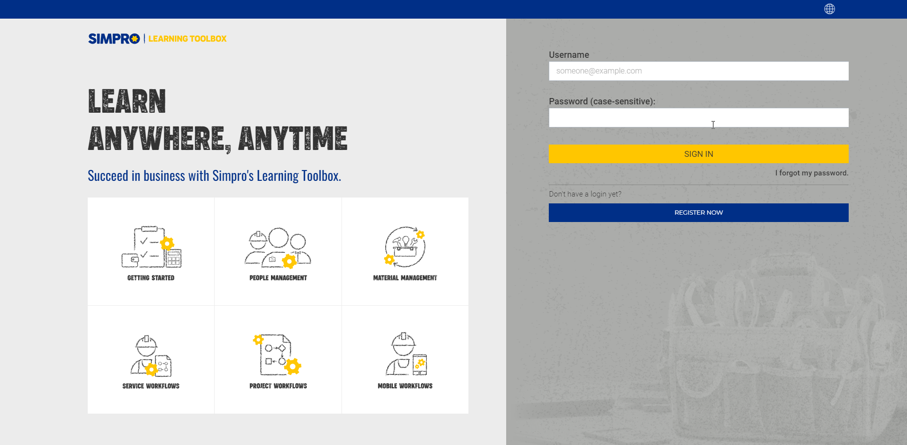
Task: Click the LEARN ANYWHERE, ANYTIME heading
Action: 218,121
